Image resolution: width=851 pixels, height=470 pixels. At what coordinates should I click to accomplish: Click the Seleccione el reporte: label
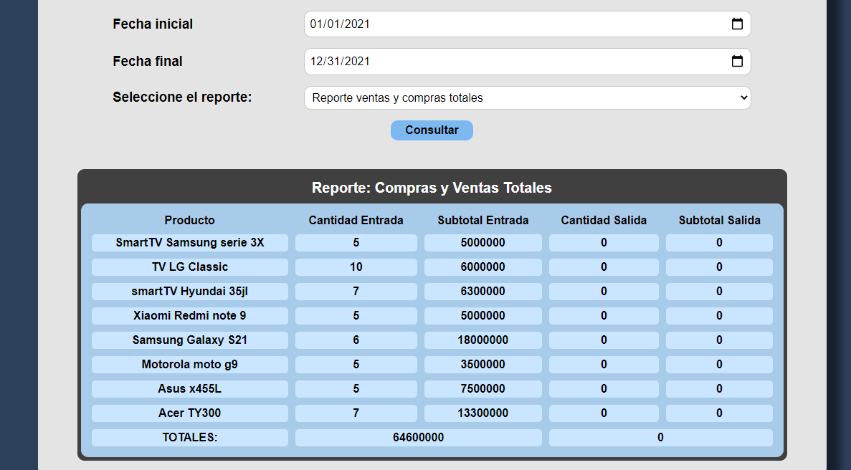coord(182,97)
